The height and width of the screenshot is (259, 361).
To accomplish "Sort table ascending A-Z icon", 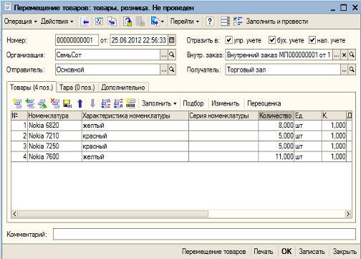I will click(105, 103).
